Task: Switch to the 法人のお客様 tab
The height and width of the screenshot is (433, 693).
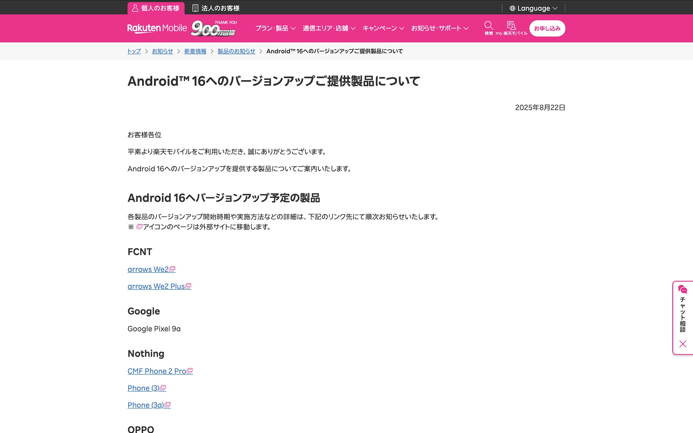Action: [x=216, y=8]
